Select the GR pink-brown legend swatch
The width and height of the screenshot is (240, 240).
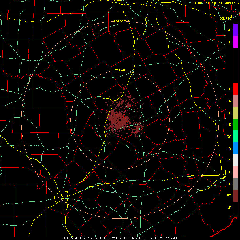(x=235, y=101)
